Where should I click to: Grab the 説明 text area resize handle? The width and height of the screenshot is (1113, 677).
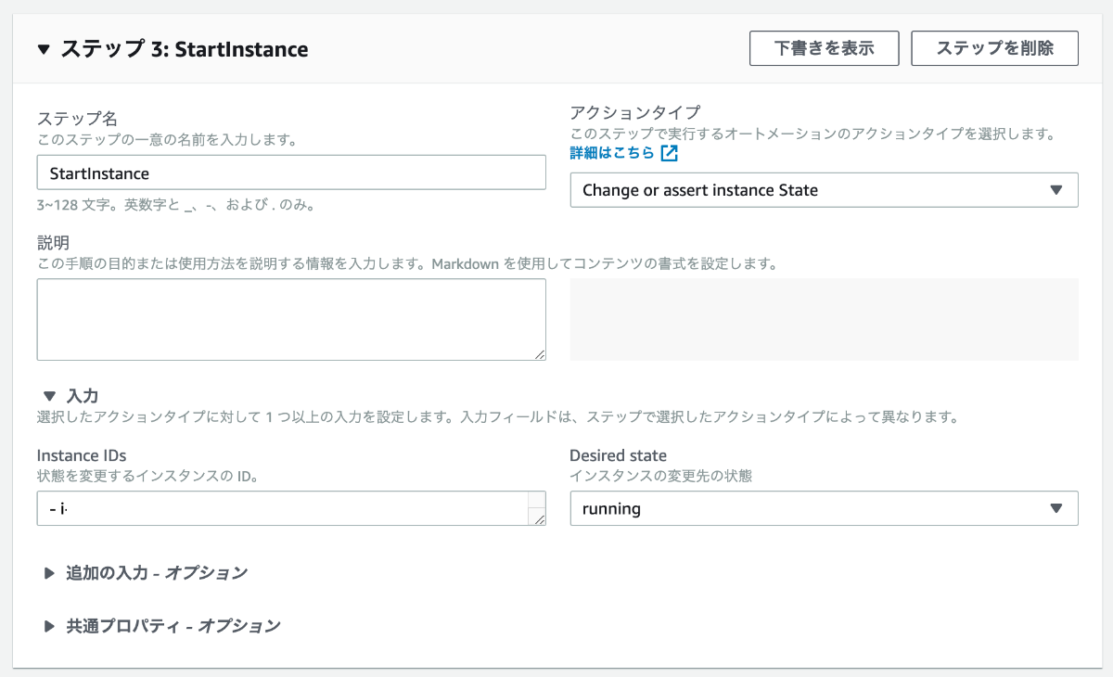pos(540,353)
